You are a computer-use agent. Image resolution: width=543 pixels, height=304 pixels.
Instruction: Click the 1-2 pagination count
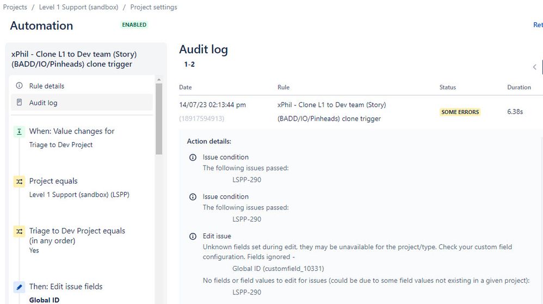(189, 64)
